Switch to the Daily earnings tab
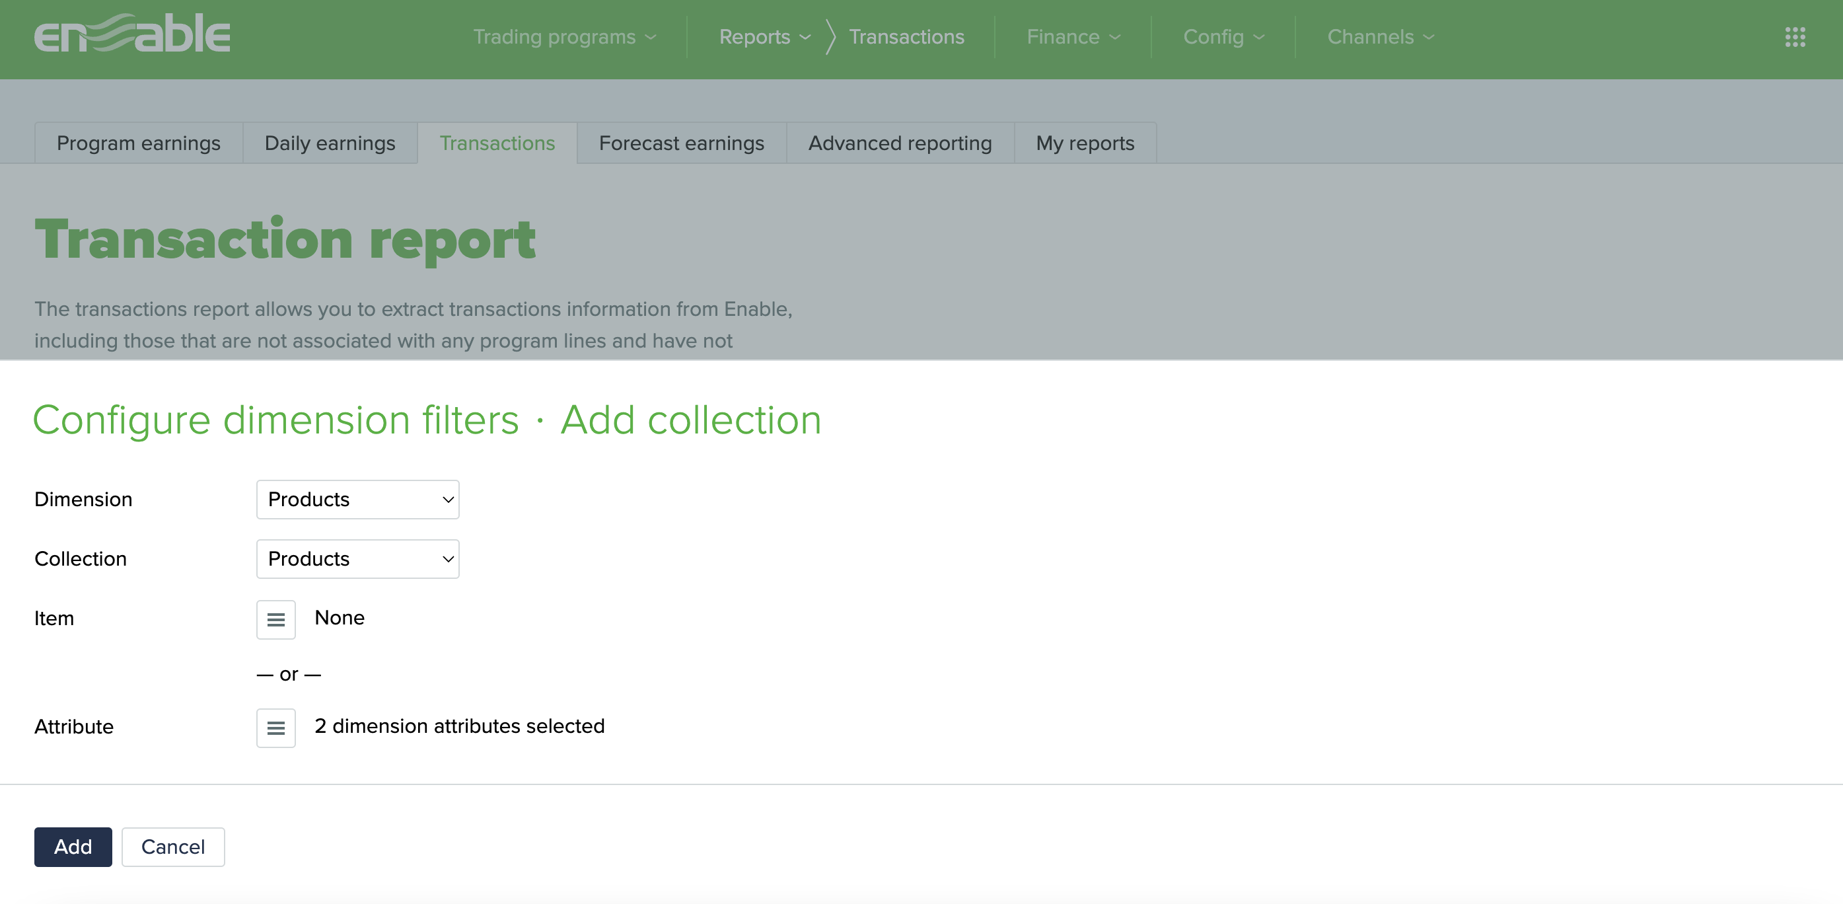 tap(330, 143)
